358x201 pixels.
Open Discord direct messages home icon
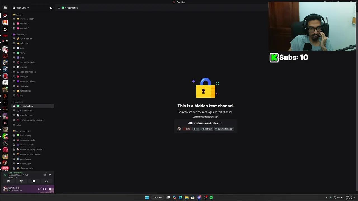click(x=5, y=8)
